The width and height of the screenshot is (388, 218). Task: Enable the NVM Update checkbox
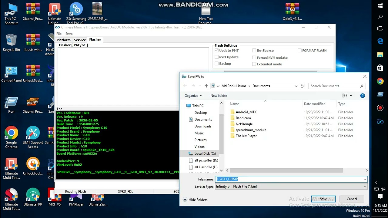pos(216,57)
